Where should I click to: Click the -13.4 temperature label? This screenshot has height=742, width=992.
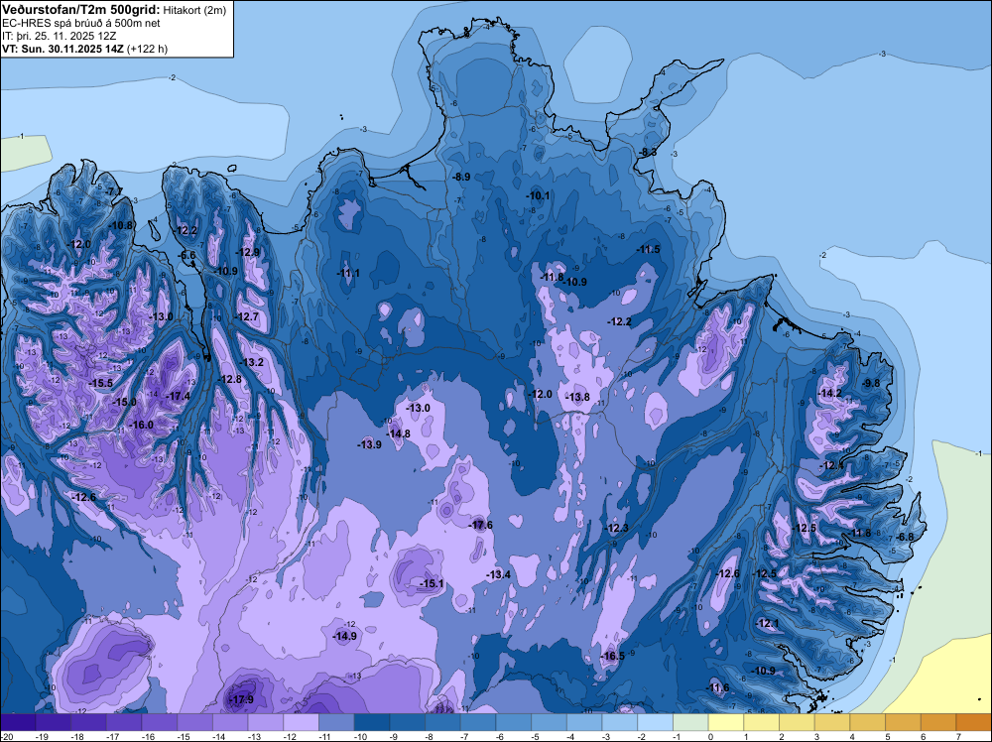[x=498, y=574]
